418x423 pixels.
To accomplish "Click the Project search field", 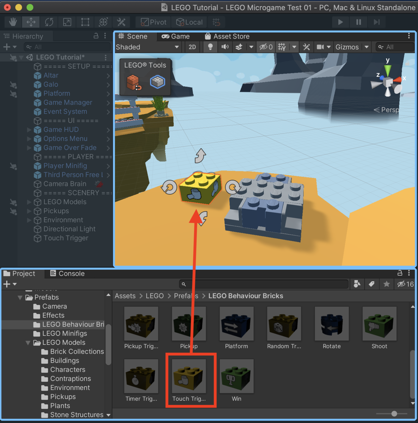I will click(x=264, y=284).
